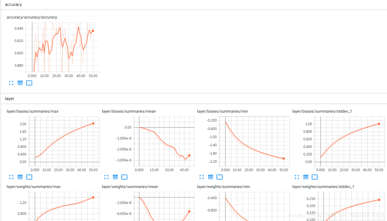Image resolution: width=387 pixels, height=221 pixels.
Task: Click the end data point on biases min chart
Action: coord(284,159)
